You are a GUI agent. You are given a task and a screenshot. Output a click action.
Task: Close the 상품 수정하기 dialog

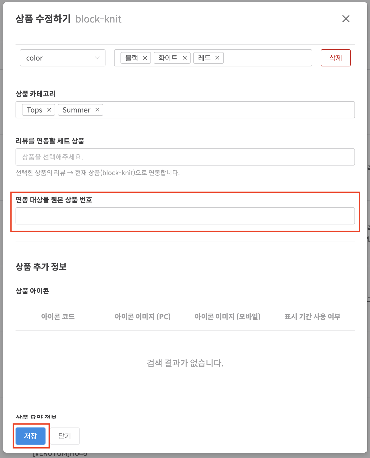tap(346, 19)
